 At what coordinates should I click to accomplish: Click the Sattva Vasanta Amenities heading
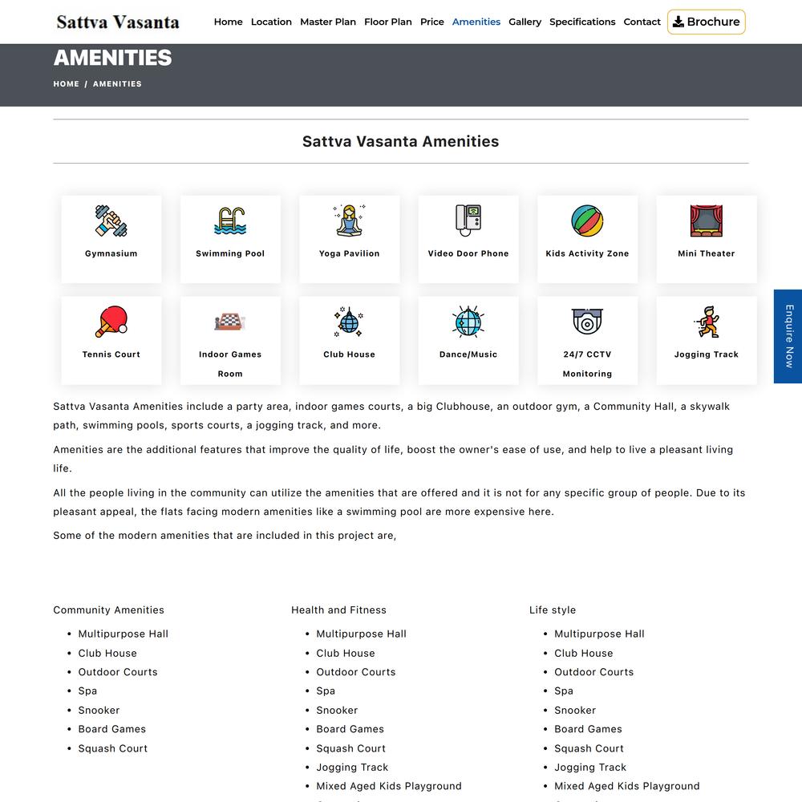pyautogui.click(x=400, y=141)
